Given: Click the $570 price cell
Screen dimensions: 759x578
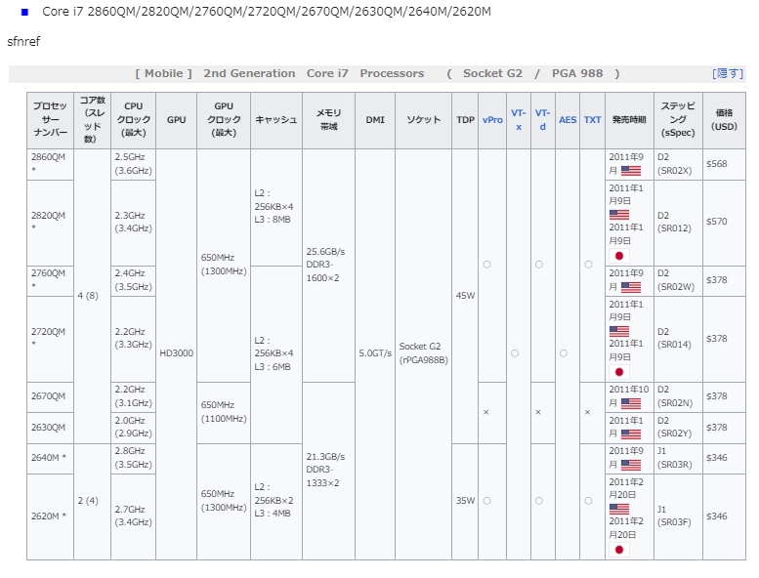Looking at the screenshot, I should tap(724, 223).
